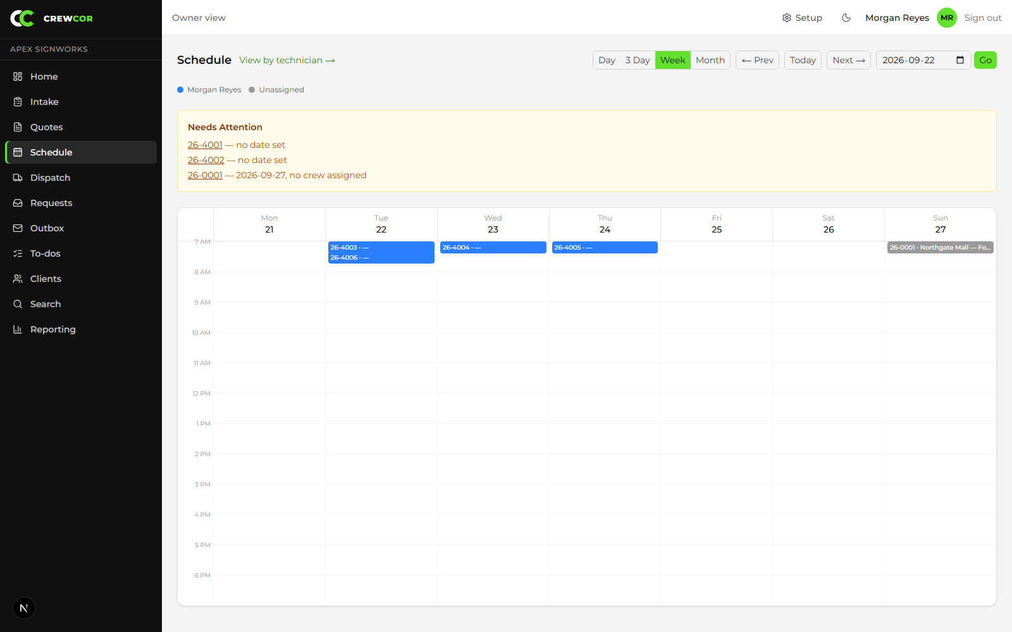Open Requests inbox icon in sidebar
Image resolution: width=1012 pixels, height=632 pixels.
(18, 203)
